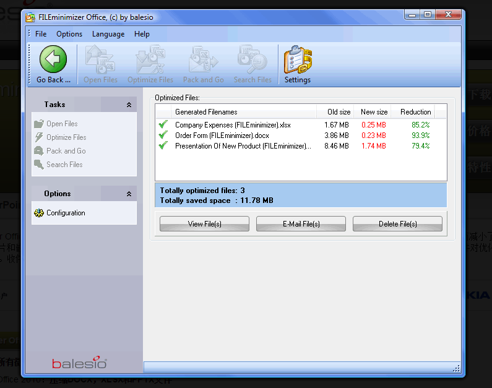Click the 1.67 MB old size value

(337, 125)
